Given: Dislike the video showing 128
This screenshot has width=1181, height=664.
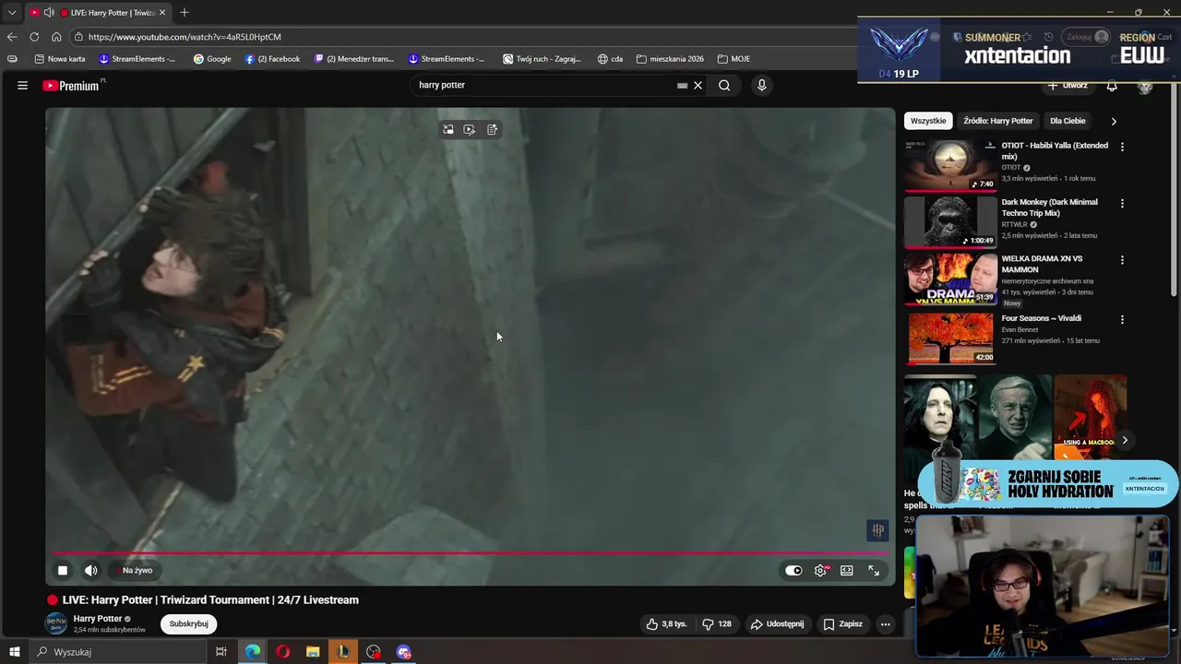Looking at the screenshot, I should 716,624.
